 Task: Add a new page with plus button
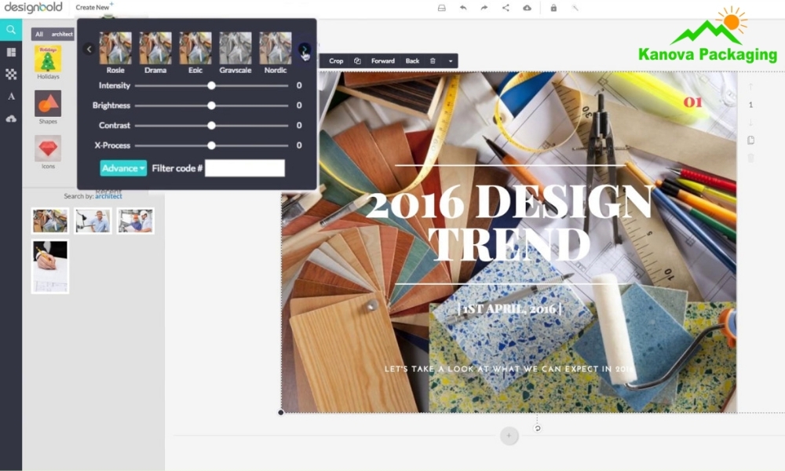coord(509,436)
